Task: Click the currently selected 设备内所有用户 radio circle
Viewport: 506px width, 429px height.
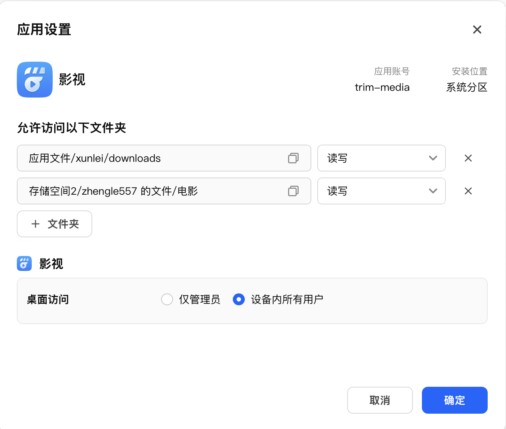Action: click(x=239, y=299)
